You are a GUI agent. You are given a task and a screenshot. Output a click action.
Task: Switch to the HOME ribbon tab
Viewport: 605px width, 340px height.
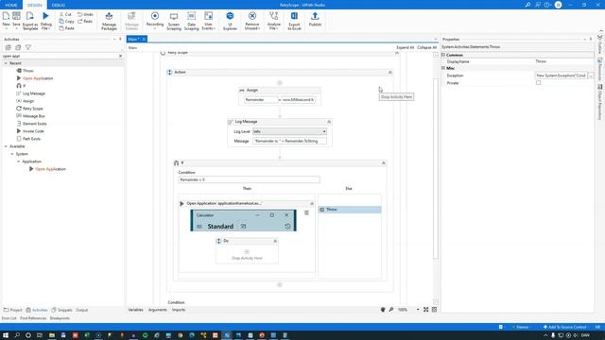click(10, 5)
